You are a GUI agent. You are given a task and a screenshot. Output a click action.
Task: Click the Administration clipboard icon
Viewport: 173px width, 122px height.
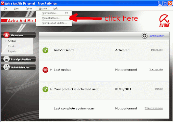[6, 67]
